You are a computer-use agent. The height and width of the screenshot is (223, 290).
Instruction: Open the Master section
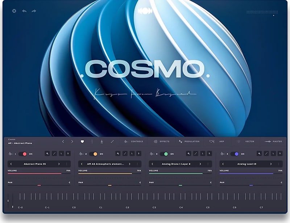[x=277, y=141]
